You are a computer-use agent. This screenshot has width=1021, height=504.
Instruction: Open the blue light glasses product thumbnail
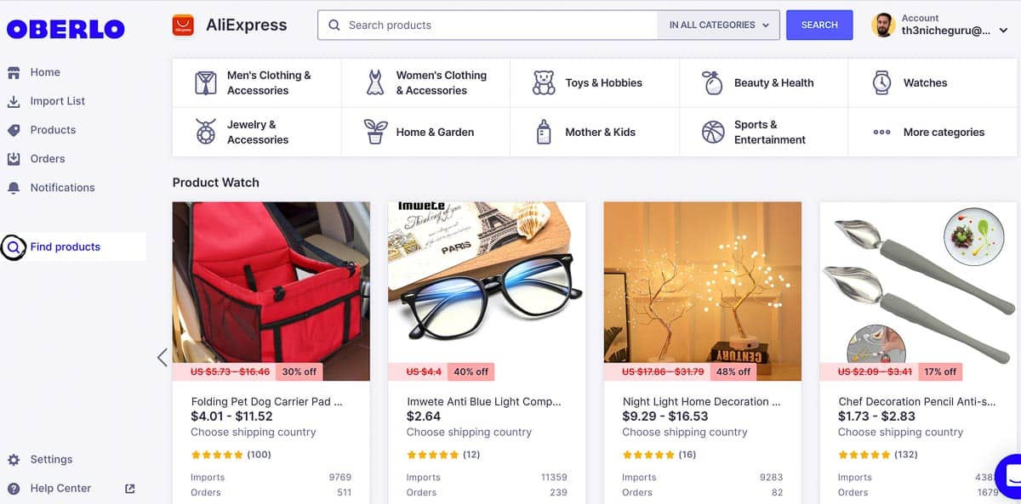(x=487, y=291)
